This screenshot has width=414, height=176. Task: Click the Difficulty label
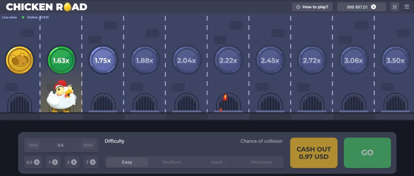point(114,141)
